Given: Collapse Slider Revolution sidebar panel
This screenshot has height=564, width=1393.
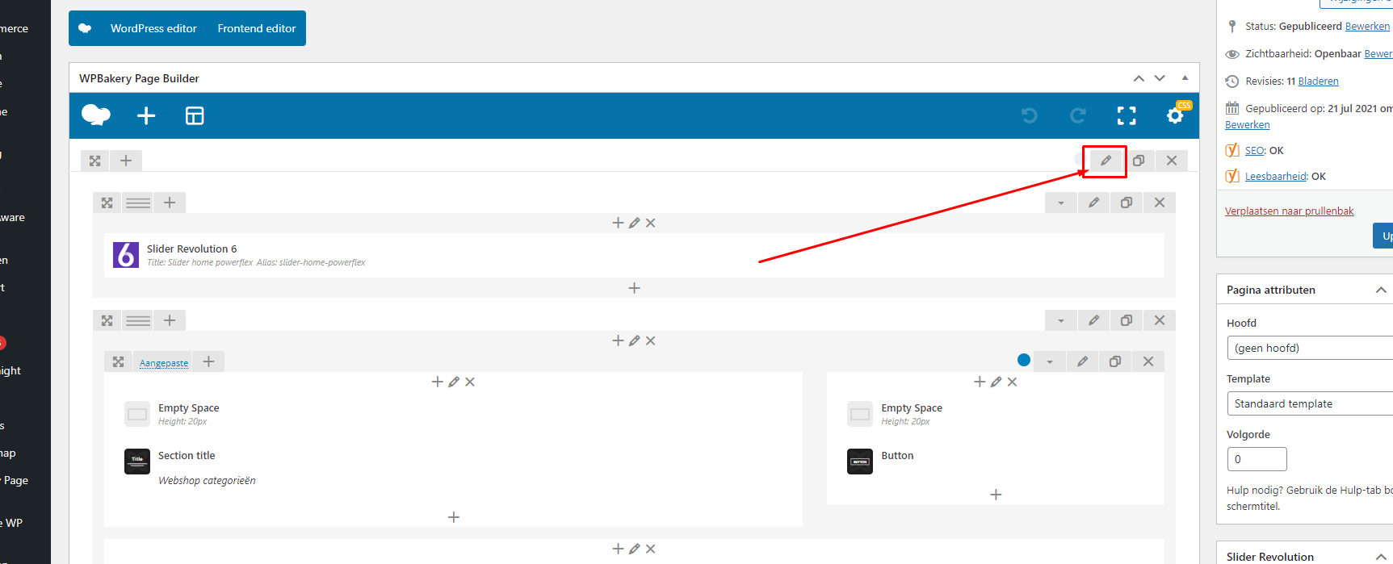Looking at the screenshot, I should (1381, 557).
